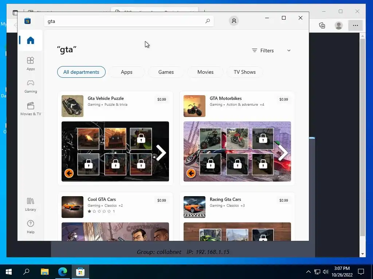The image size is (373, 279).
Task: Expand the Filters dropdown
Action: 271,50
